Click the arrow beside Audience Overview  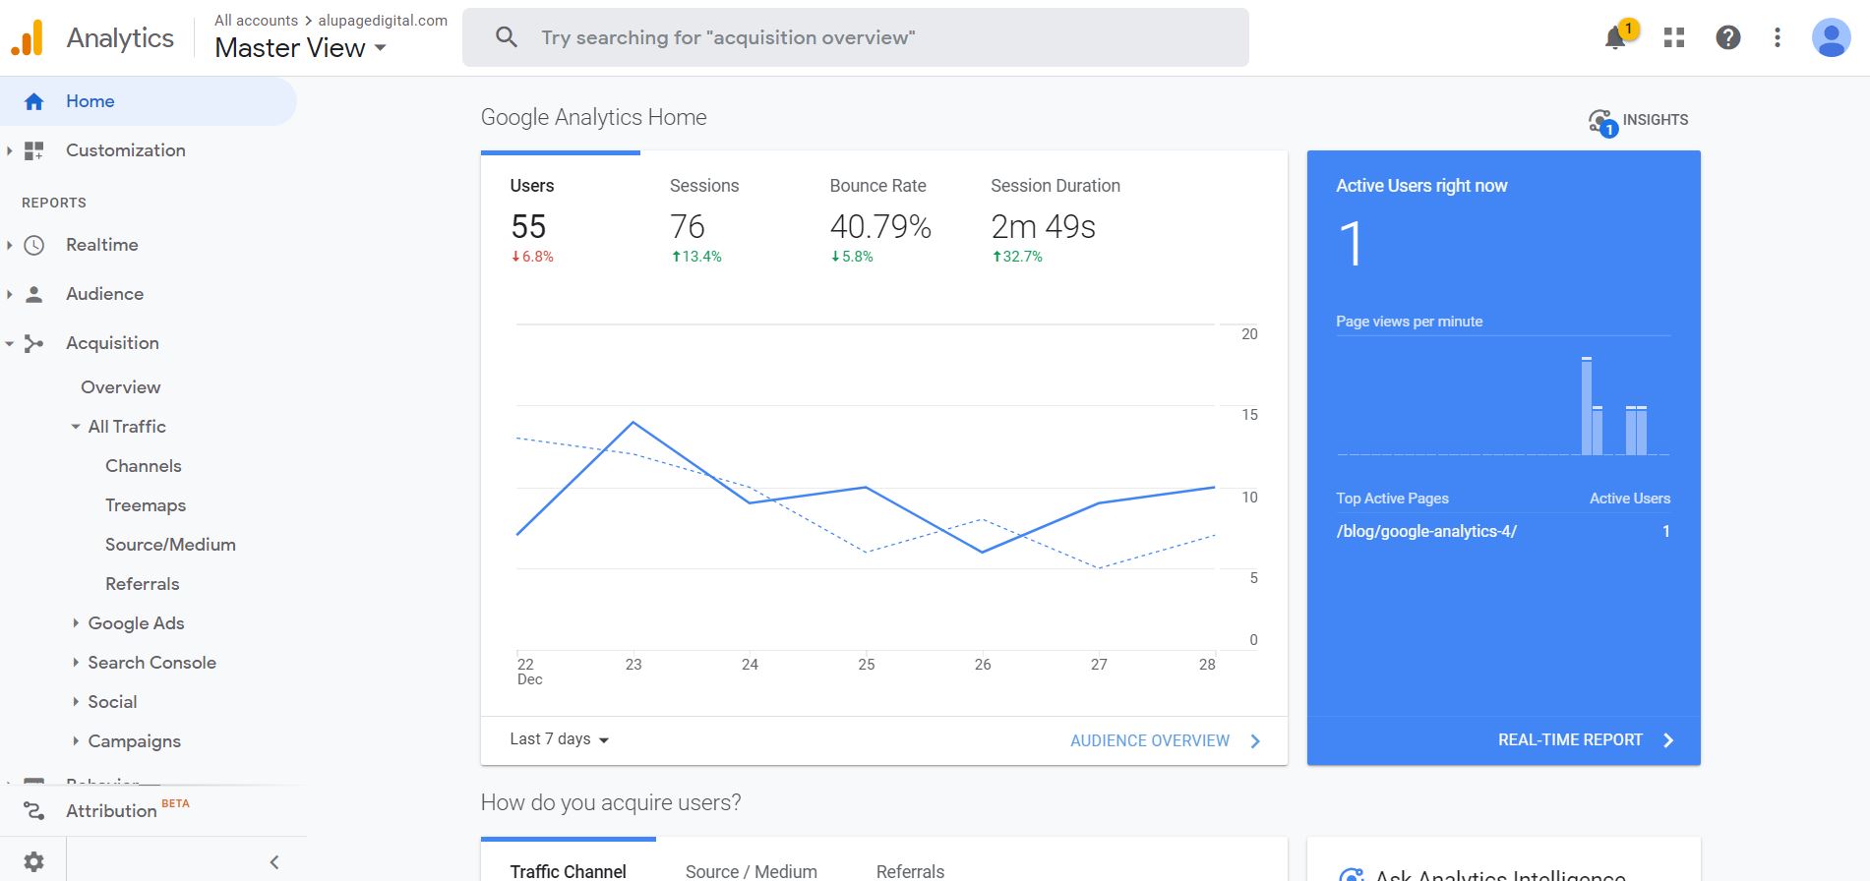tap(1255, 741)
